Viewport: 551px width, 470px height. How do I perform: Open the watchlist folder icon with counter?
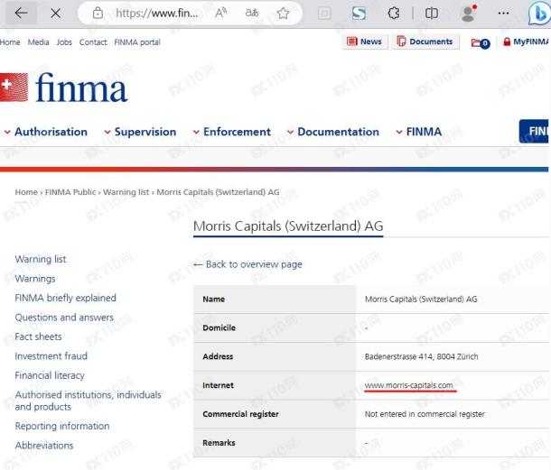point(480,42)
